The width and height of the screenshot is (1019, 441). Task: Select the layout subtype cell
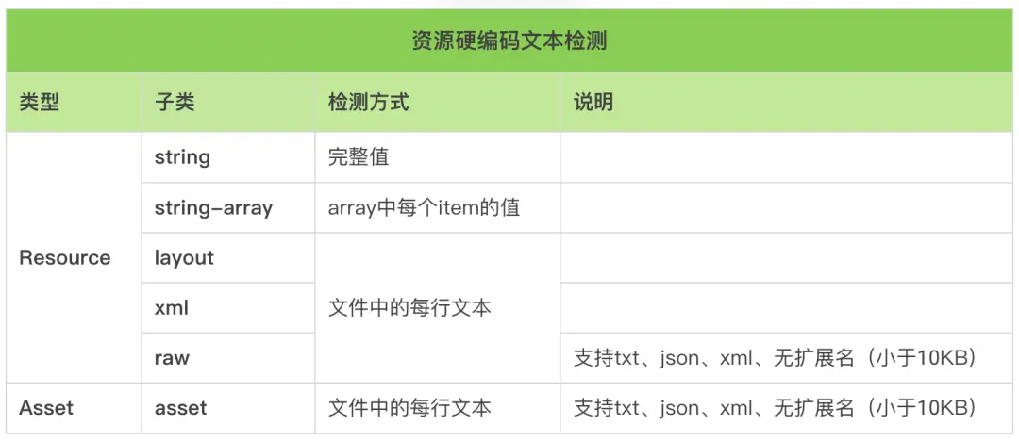tap(184, 258)
